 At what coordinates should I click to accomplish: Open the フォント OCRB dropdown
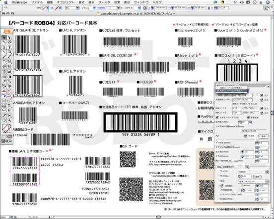point(253,172)
